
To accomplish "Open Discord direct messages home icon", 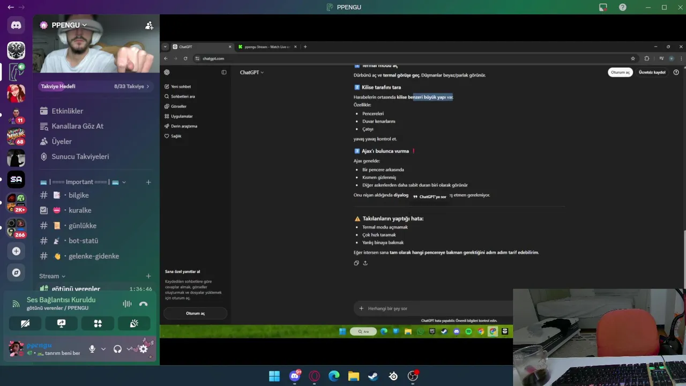I will point(16,25).
